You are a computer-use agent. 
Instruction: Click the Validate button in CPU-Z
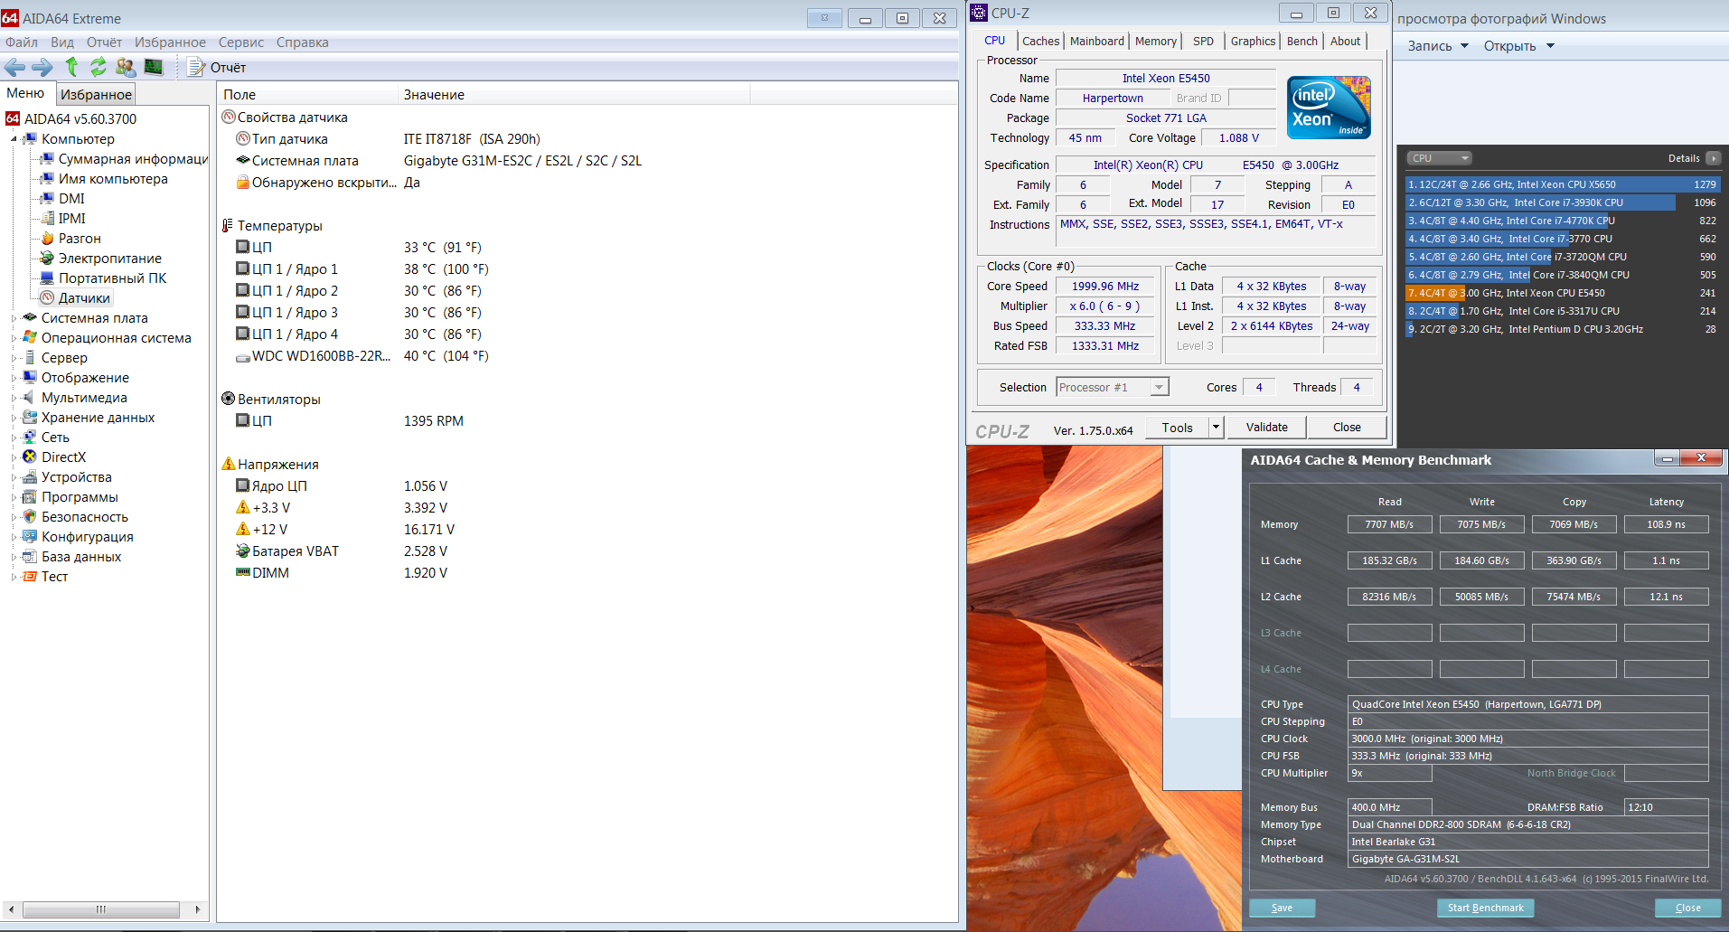(1267, 428)
